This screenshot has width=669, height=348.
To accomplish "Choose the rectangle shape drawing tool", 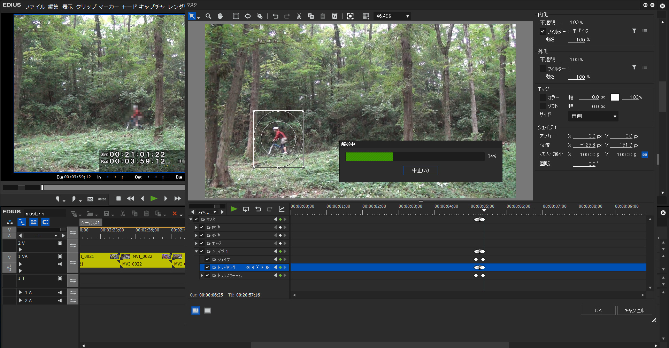I will pyautogui.click(x=236, y=16).
